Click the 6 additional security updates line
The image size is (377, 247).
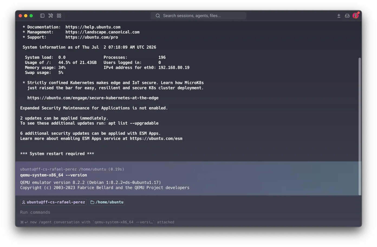tap(90, 133)
